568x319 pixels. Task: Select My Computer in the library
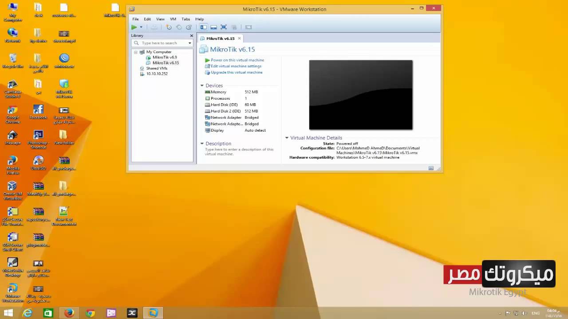click(159, 52)
